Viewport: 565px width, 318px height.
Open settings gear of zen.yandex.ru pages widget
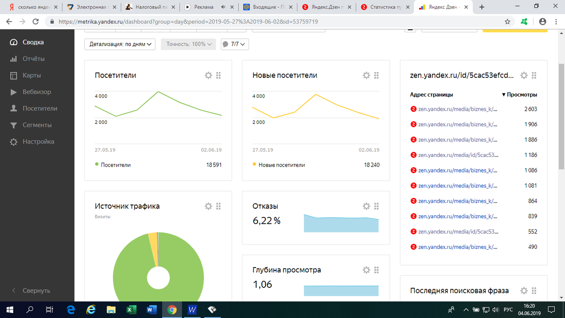[524, 75]
